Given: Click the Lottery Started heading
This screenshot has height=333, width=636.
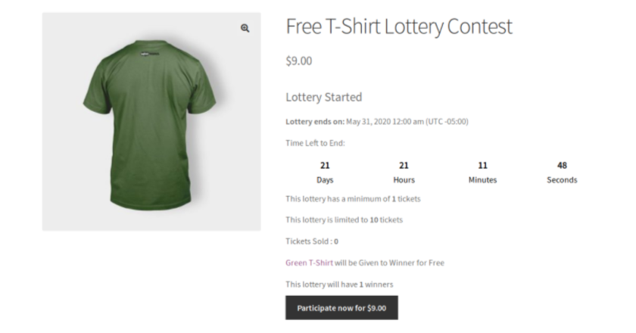Looking at the screenshot, I should [324, 98].
